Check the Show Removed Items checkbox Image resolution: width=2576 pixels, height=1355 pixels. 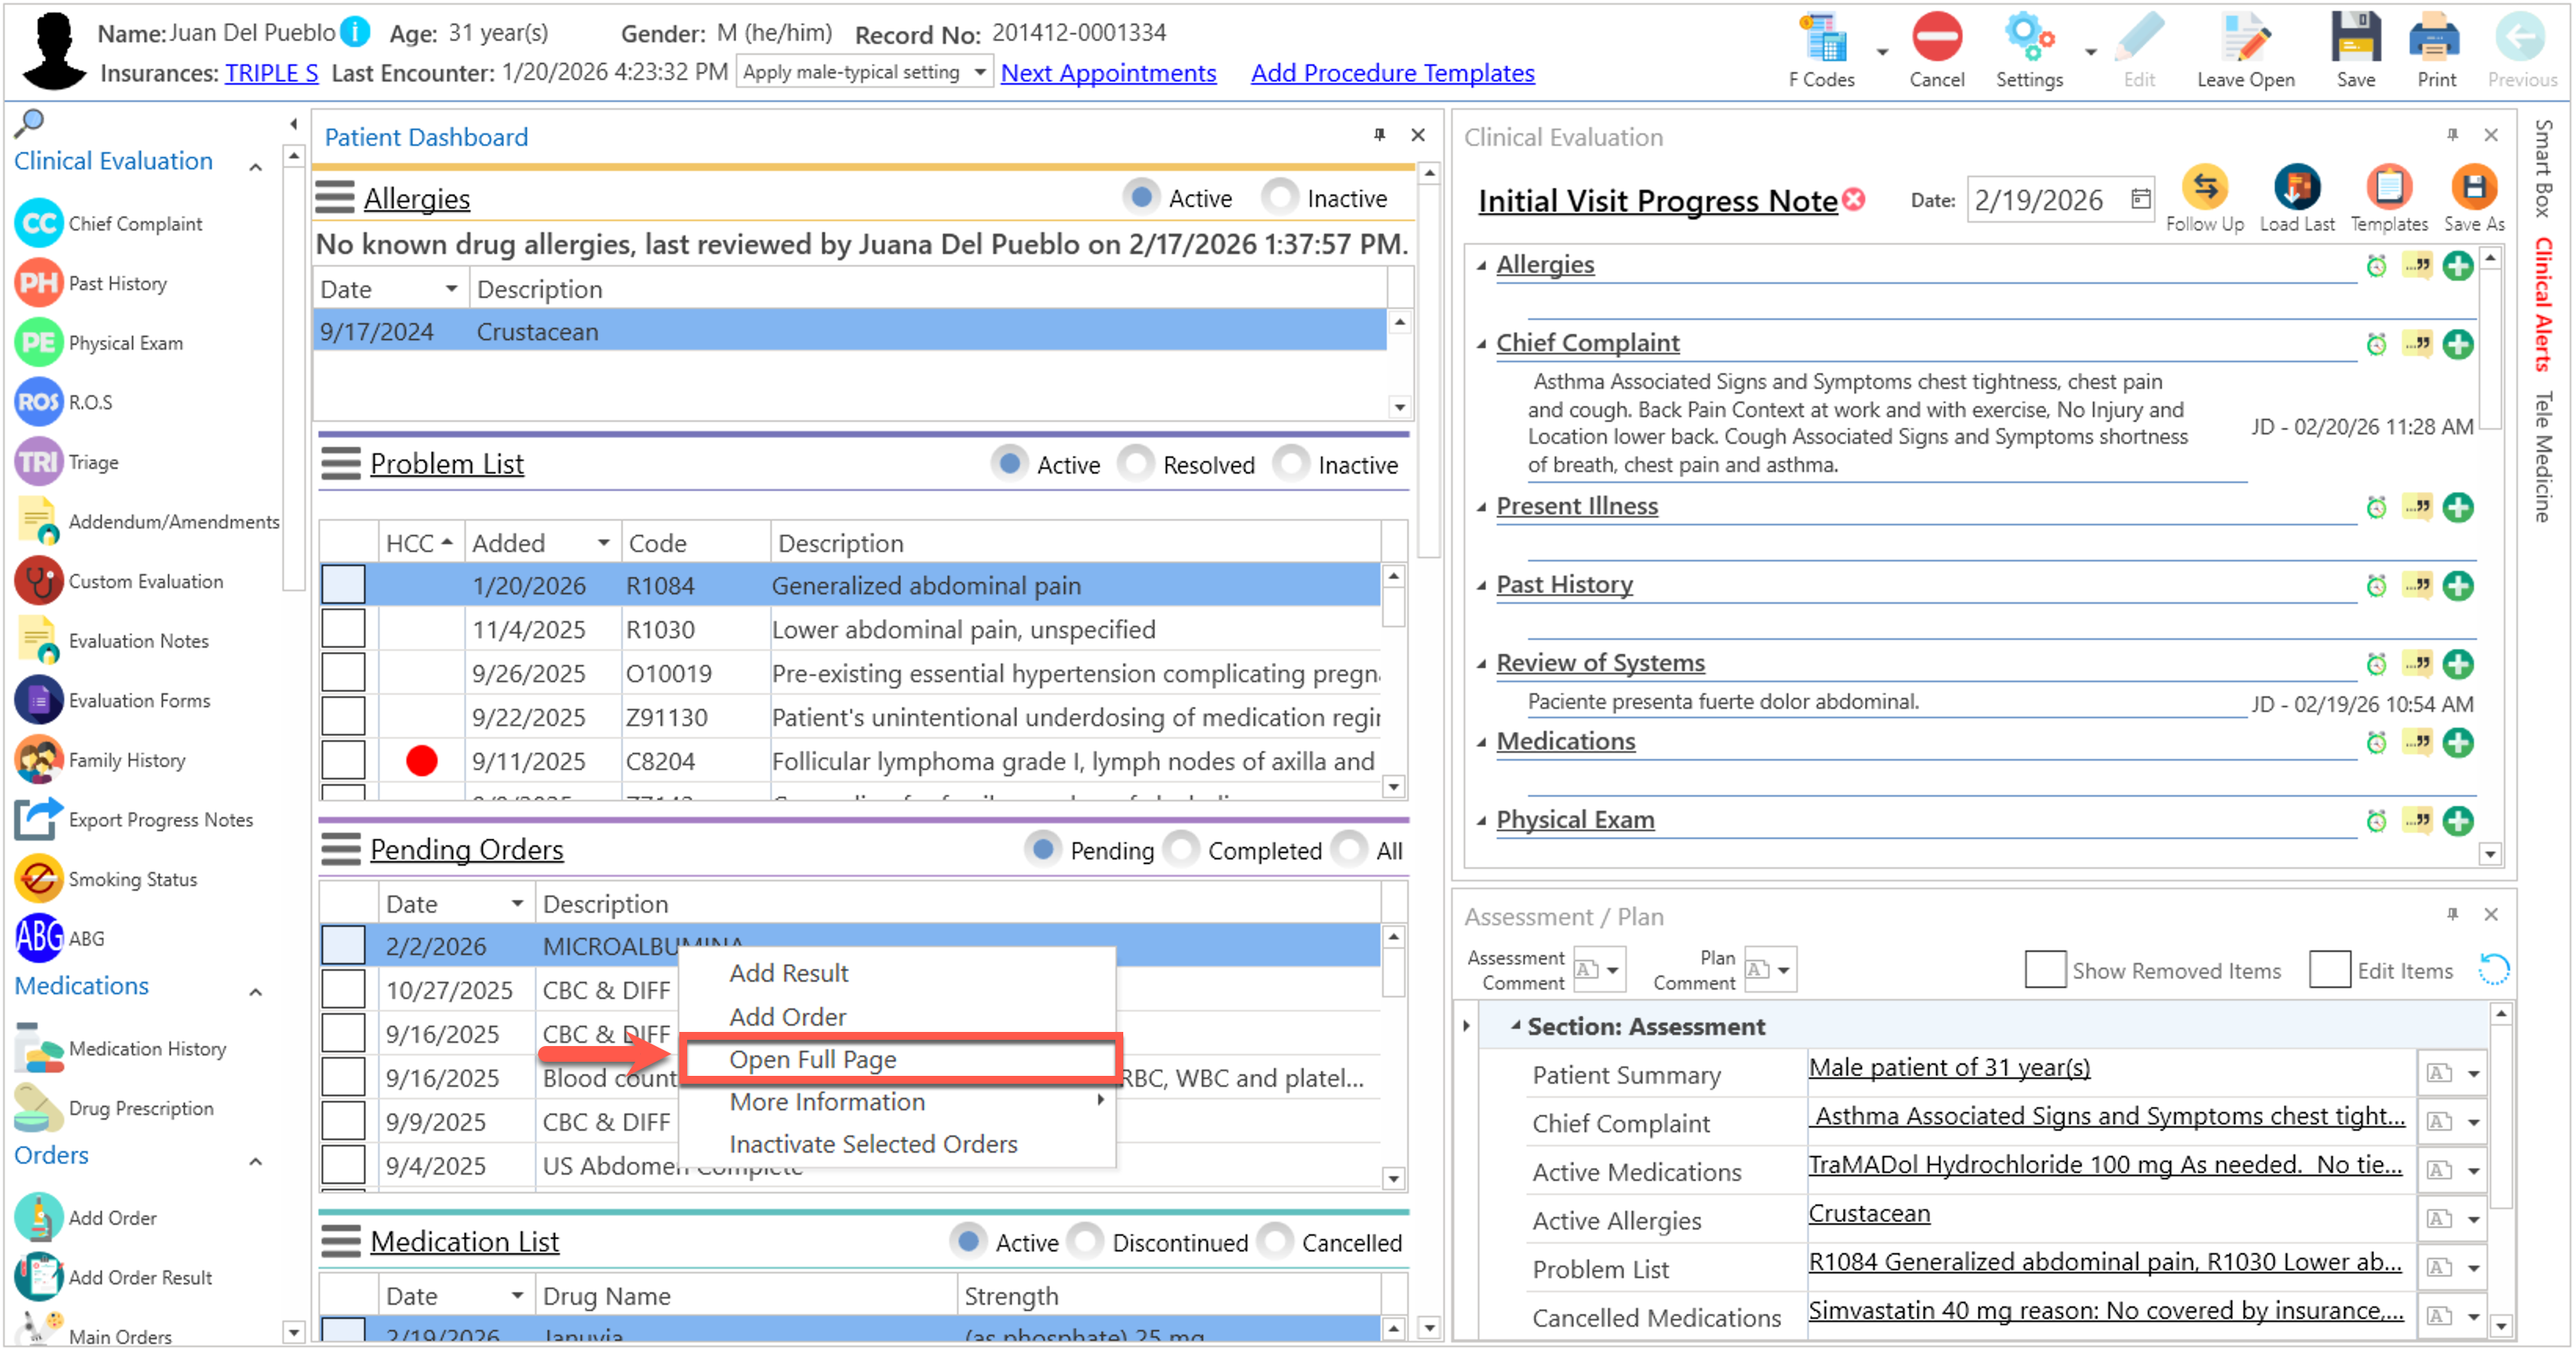2044,970
